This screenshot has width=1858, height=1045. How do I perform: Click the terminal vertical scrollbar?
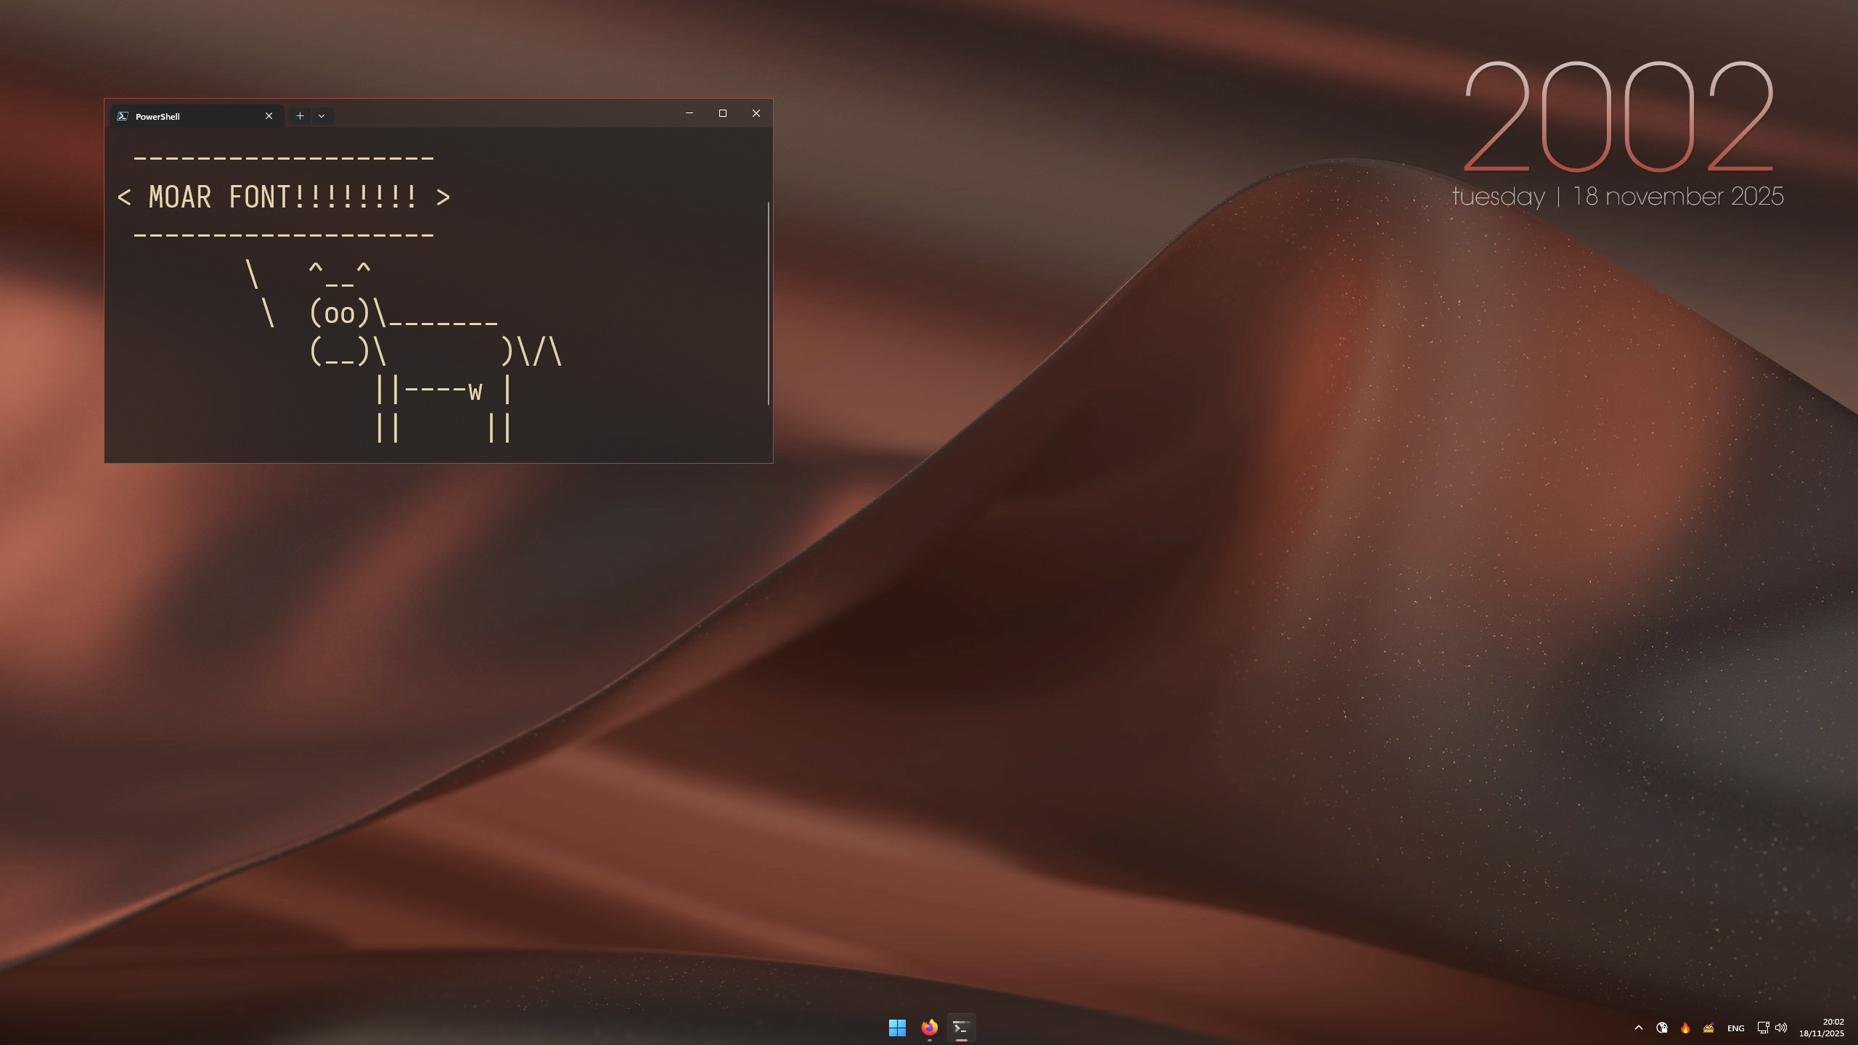(768, 303)
